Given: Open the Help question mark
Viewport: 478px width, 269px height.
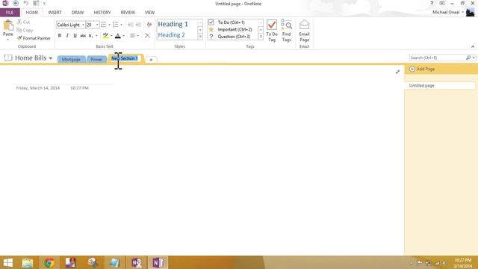Looking at the screenshot, I should point(432,3).
